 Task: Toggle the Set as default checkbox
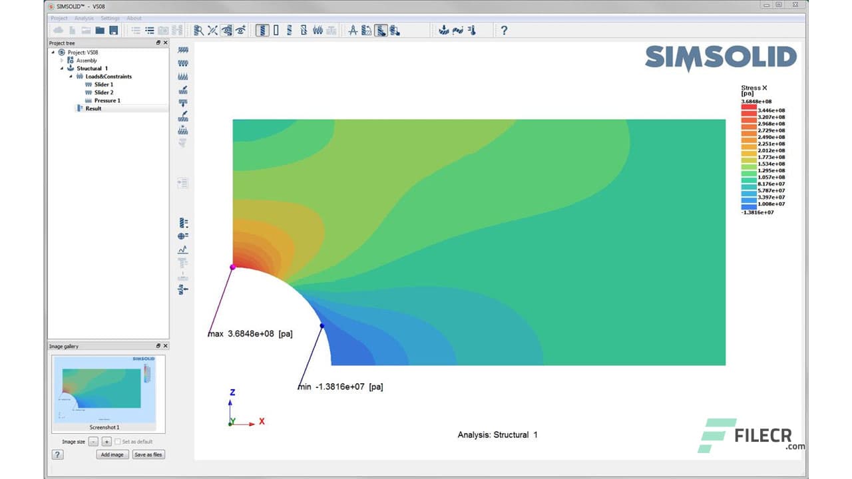click(x=118, y=442)
